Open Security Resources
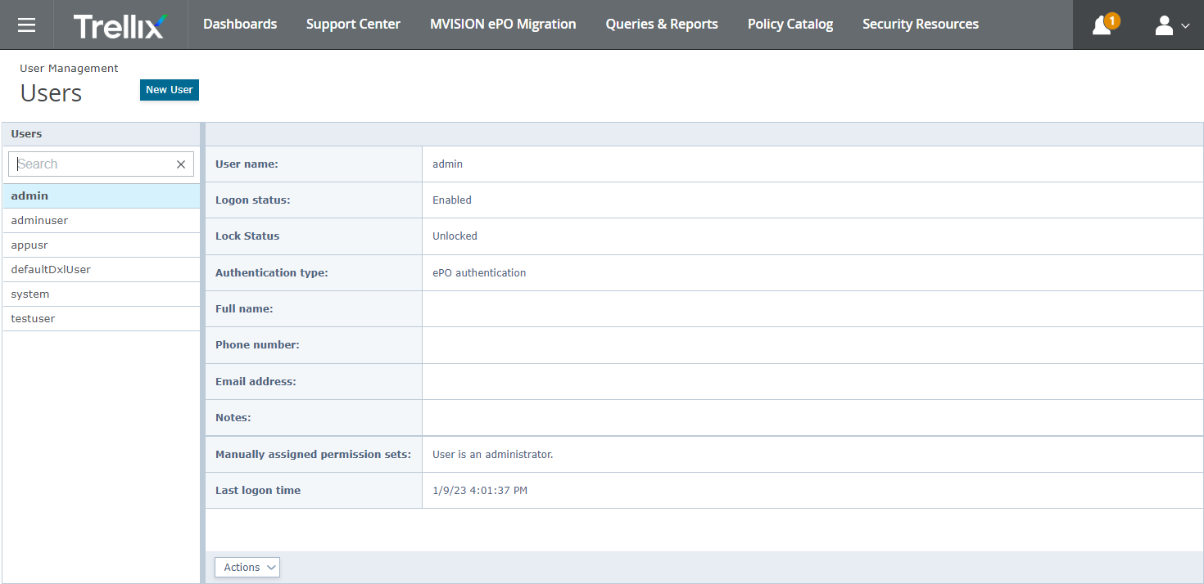This screenshot has height=584, width=1204. [921, 25]
